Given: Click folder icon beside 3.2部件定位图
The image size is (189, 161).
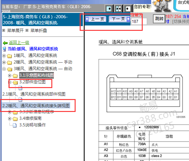Looking at the screenshot, I should [x=15, y=82].
